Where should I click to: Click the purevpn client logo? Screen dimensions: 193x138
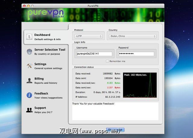46,14
